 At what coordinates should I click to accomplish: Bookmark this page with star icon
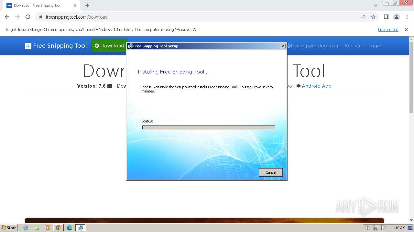coord(373,17)
